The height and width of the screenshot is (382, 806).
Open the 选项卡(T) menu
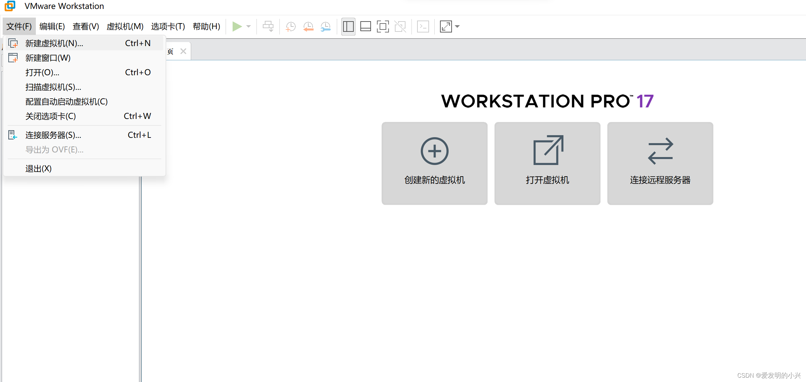tap(168, 27)
